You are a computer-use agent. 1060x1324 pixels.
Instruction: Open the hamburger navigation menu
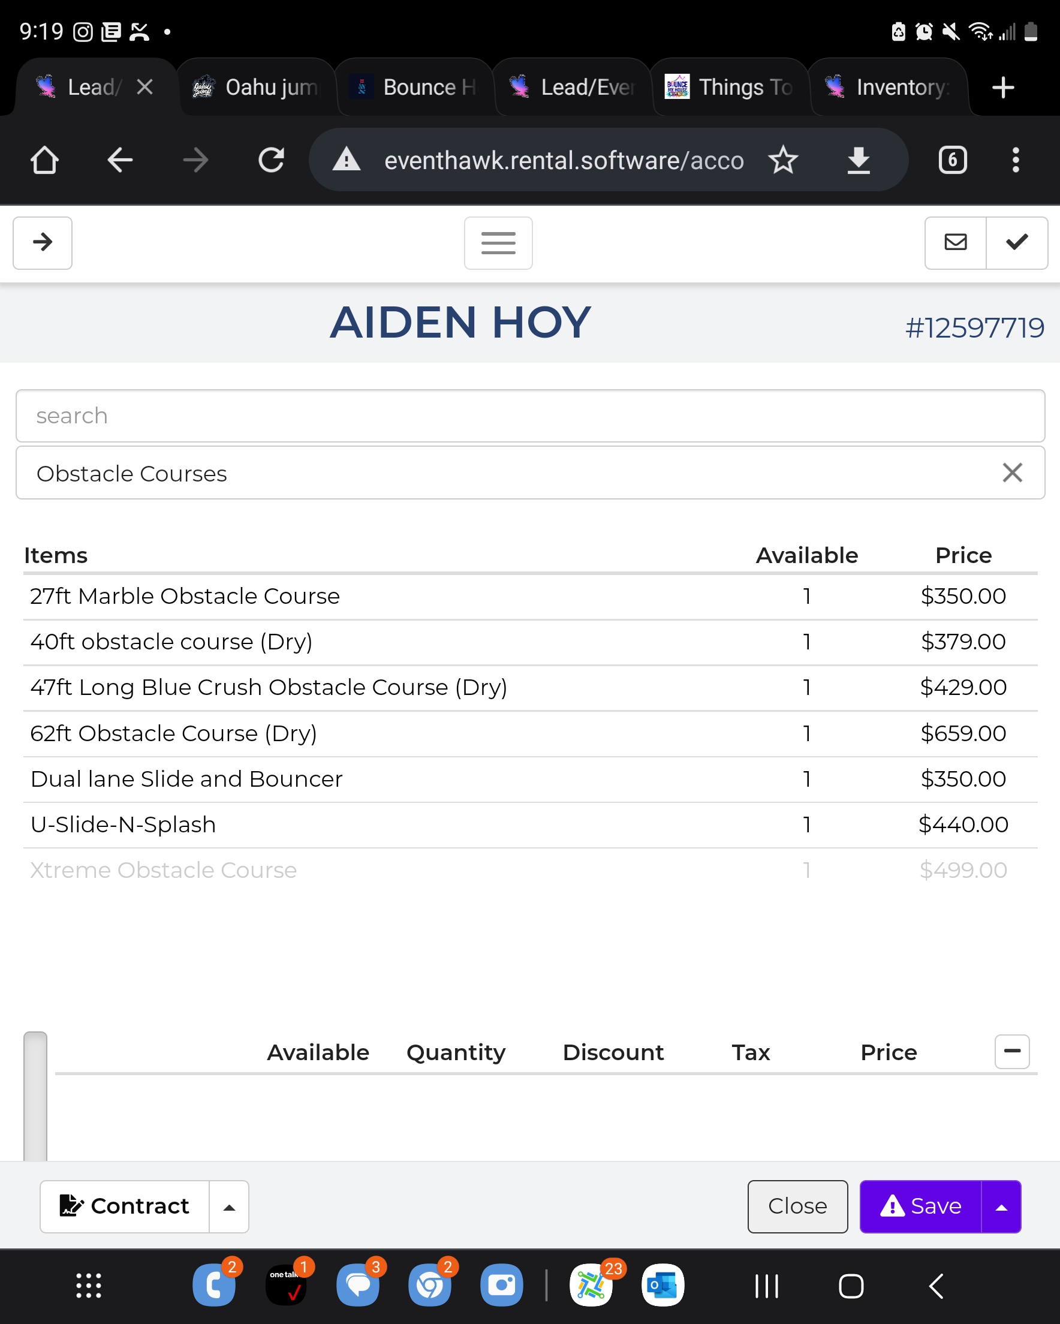coord(498,243)
